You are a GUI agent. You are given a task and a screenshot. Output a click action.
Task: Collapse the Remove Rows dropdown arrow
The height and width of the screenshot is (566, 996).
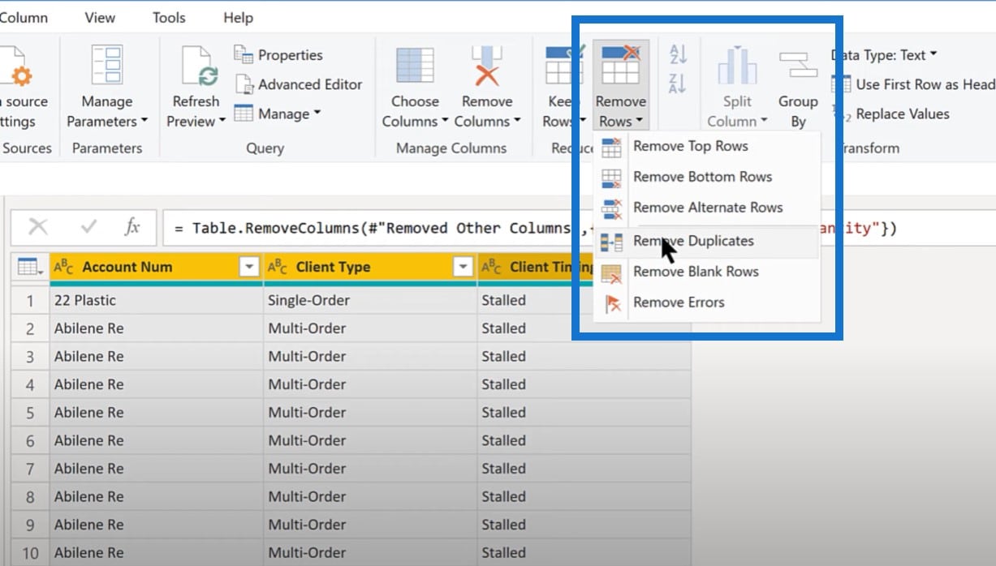640,122
